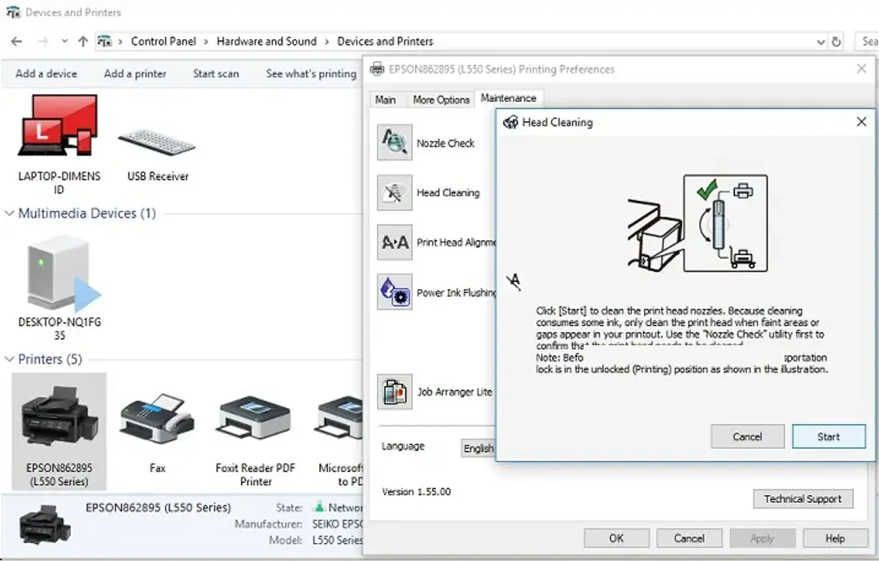Expand the address bar history dropdown
Screen dimensions: 879x561
click(820, 42)
